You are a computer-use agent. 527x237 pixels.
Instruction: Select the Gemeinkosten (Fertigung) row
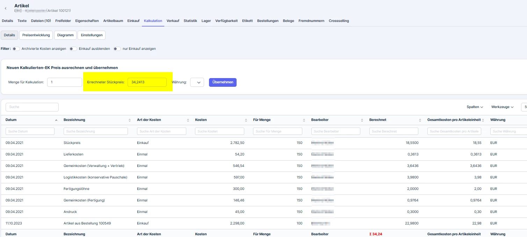263,200
